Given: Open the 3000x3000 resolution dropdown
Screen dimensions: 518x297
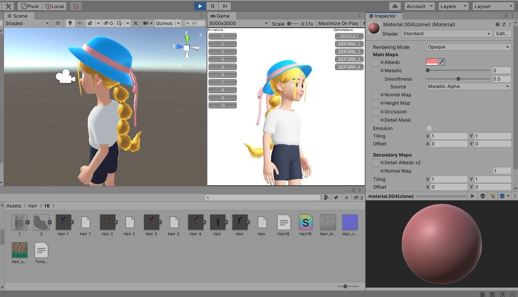Looking at the screenshot, I should [238, 23].
